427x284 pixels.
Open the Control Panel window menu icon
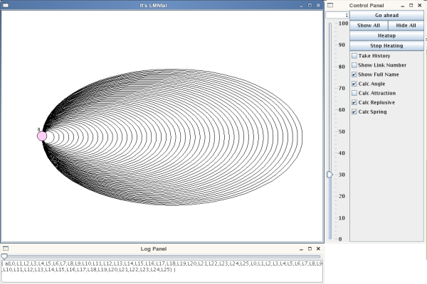click(x=330, y=5)
